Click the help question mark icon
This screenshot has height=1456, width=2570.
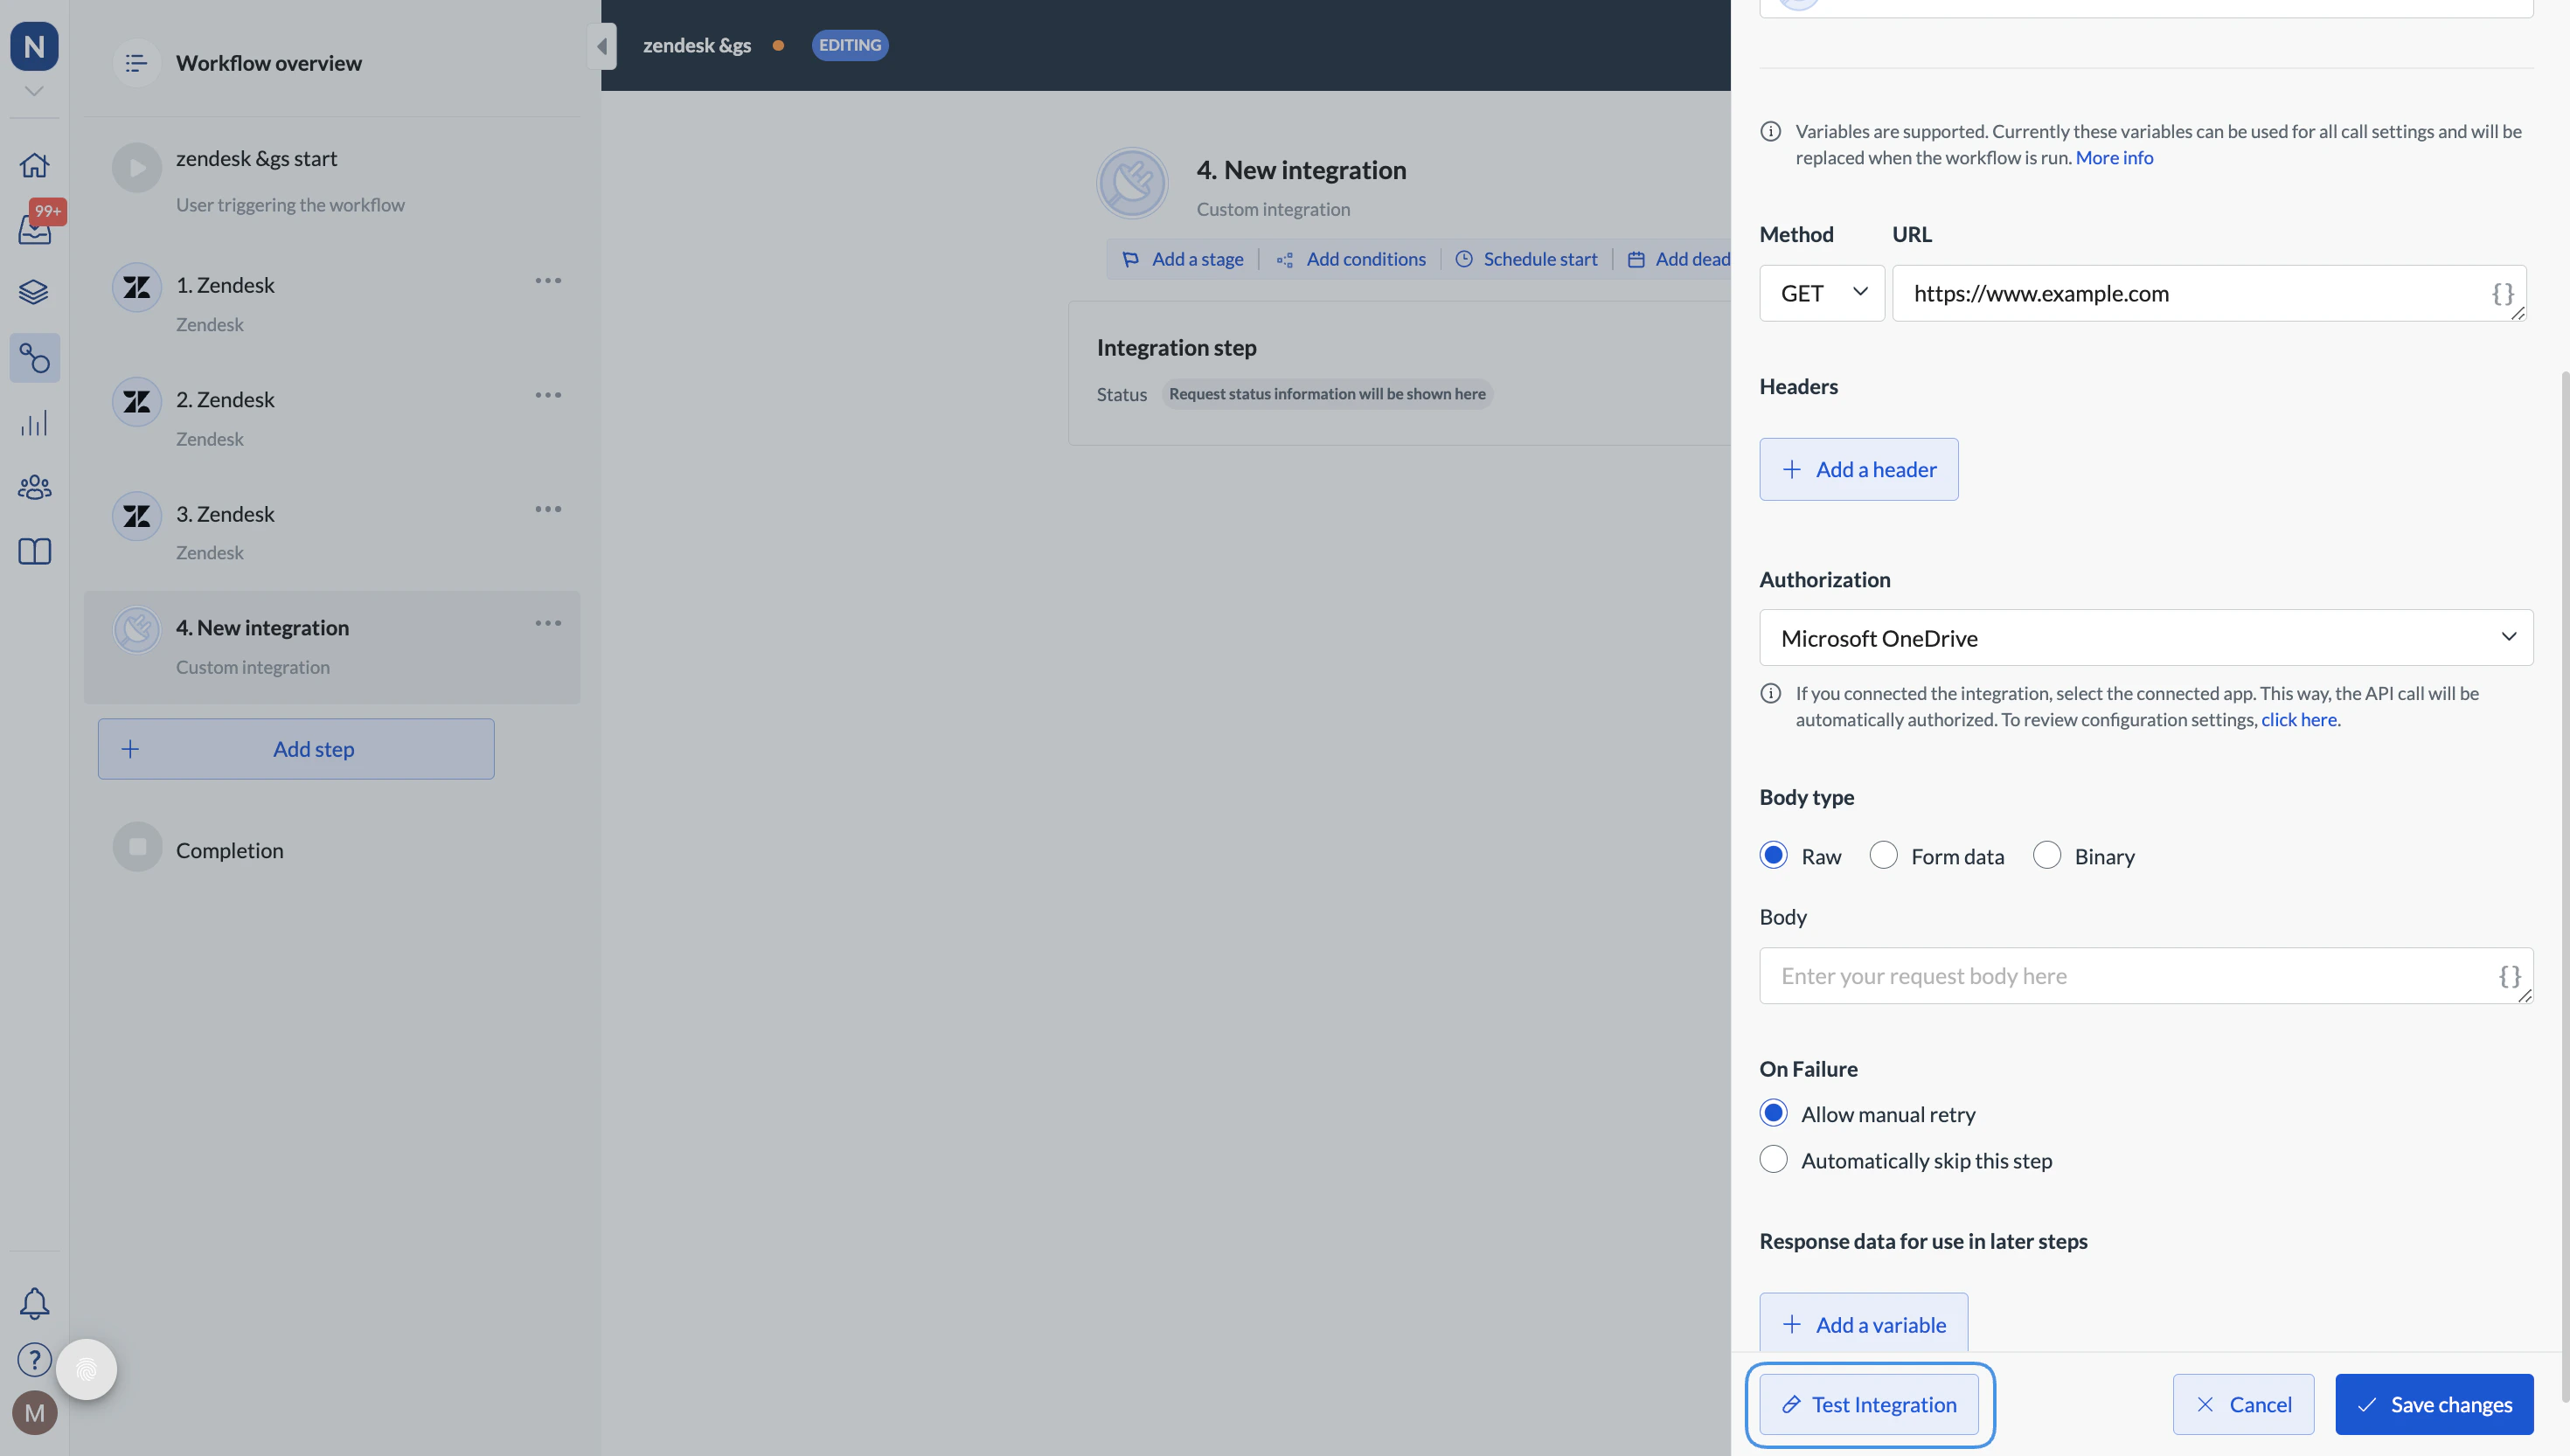pos(34,1359)
